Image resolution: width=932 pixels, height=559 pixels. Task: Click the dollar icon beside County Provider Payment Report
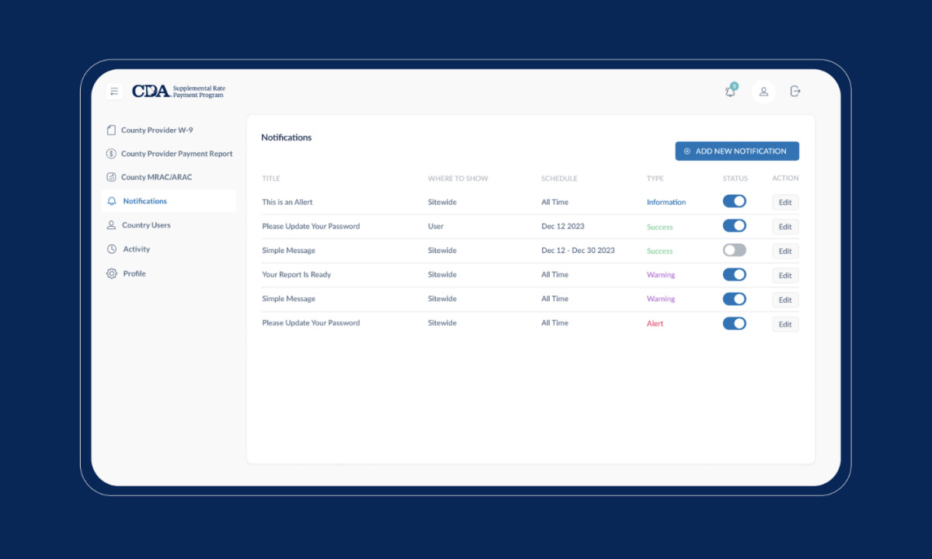110,153
